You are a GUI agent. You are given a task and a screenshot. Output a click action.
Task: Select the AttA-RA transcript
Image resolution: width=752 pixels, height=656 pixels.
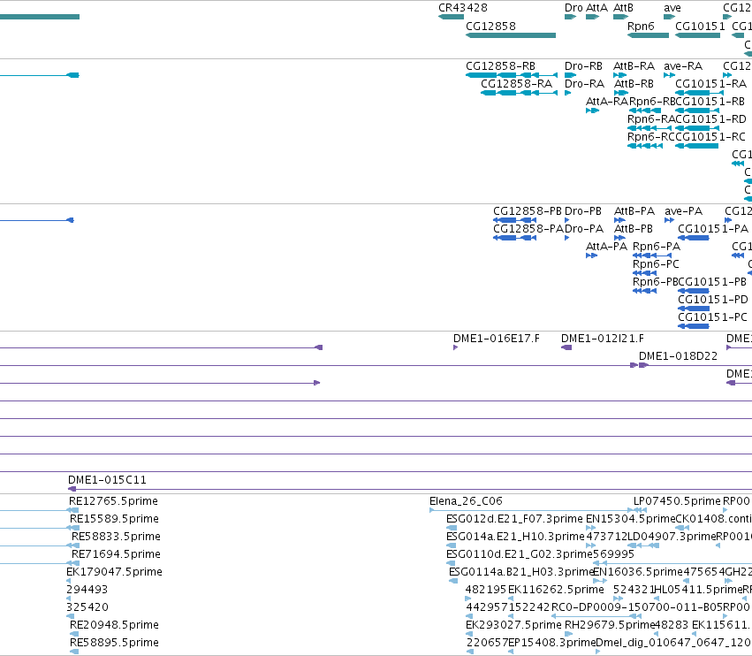click(607, 102)
